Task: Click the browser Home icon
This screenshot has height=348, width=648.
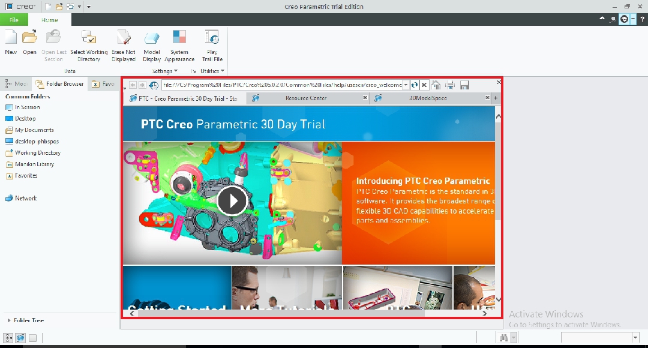Action: click(x=436, y=85)
